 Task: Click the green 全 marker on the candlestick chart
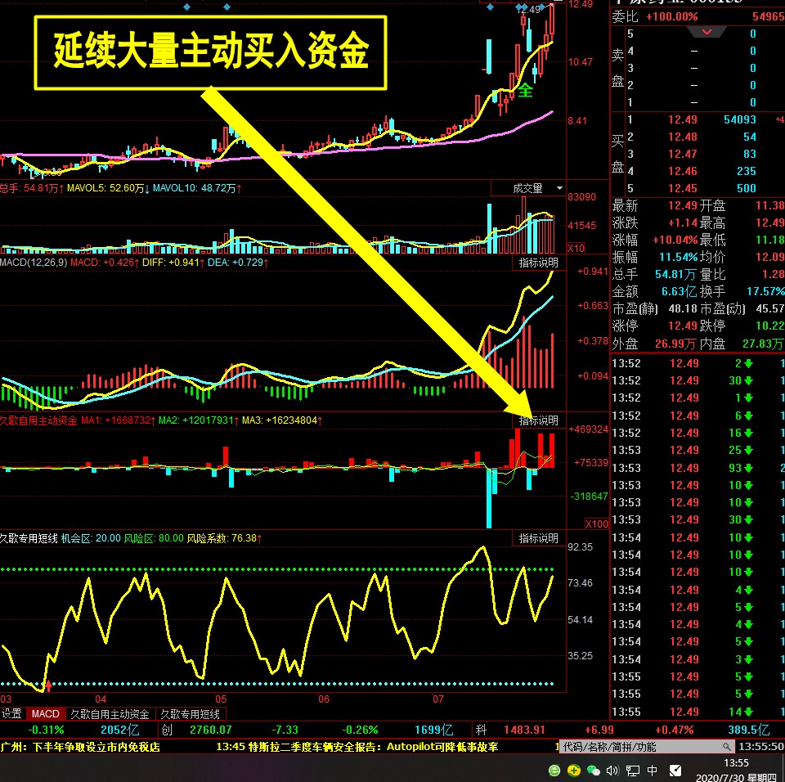pos(526,92)
